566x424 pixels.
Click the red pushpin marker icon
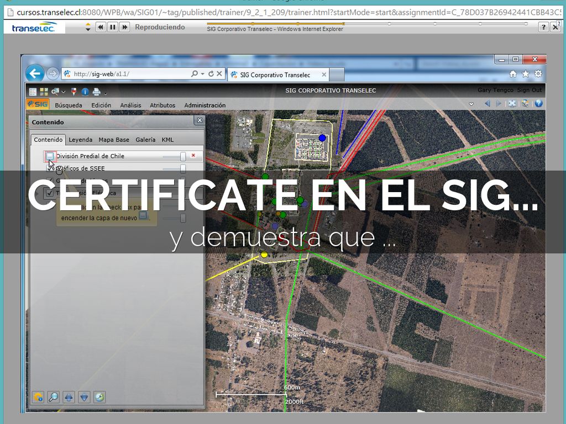[x=74, y=92]
